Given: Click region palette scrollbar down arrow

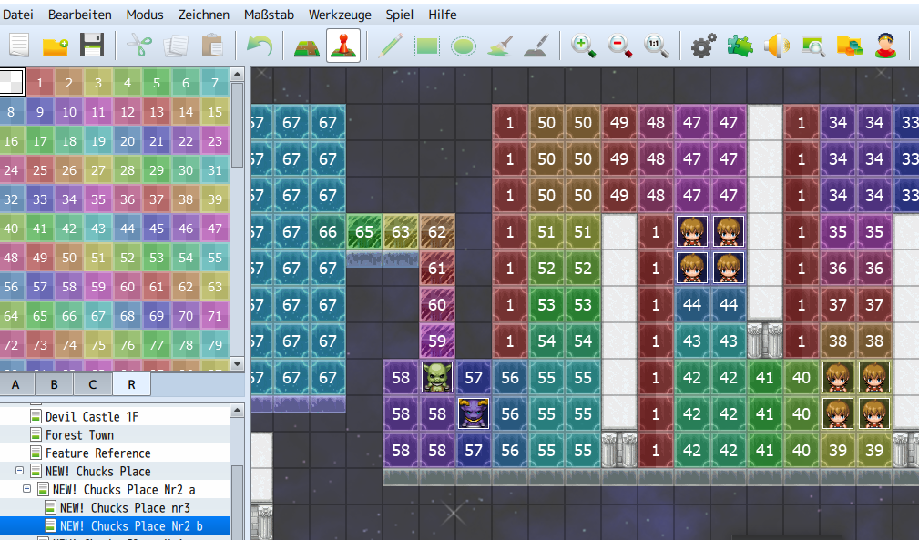Looking at the screenshot, I should pos(238,363).
